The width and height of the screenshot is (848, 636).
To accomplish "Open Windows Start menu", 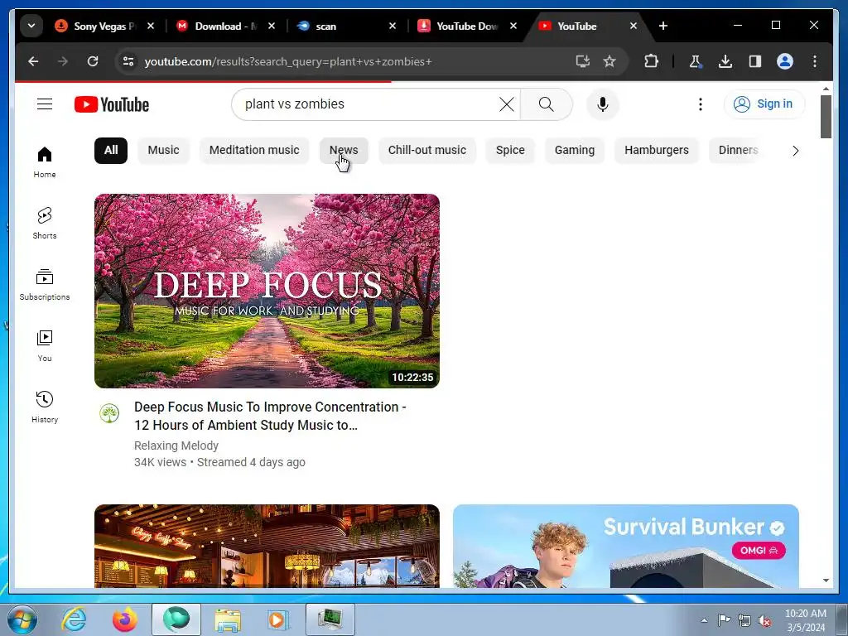I will 22,619.
